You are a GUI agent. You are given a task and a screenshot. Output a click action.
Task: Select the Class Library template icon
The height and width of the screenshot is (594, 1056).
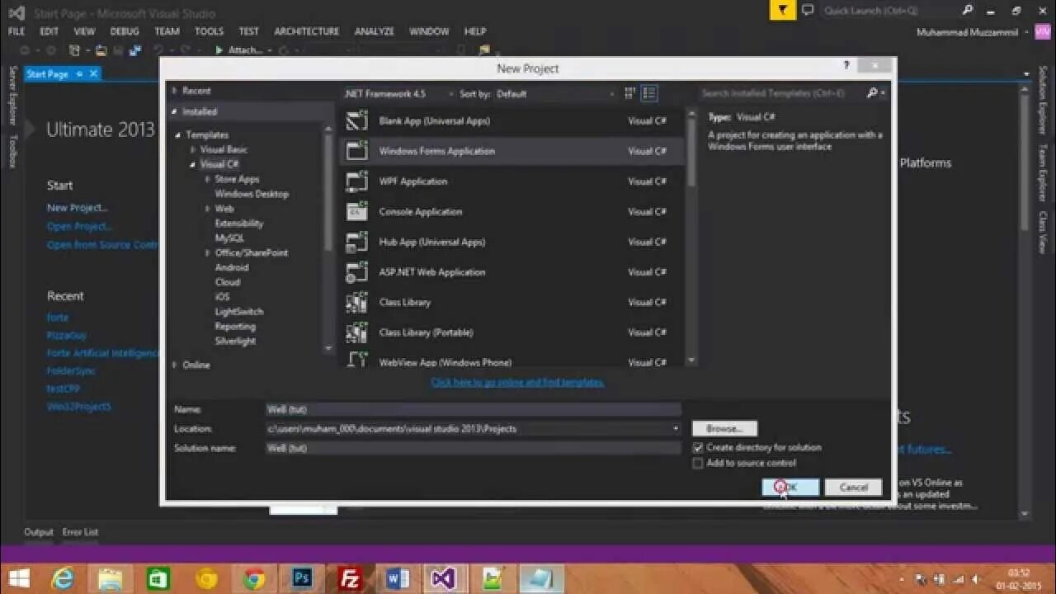pyautogui.click(x=356, y=302)
